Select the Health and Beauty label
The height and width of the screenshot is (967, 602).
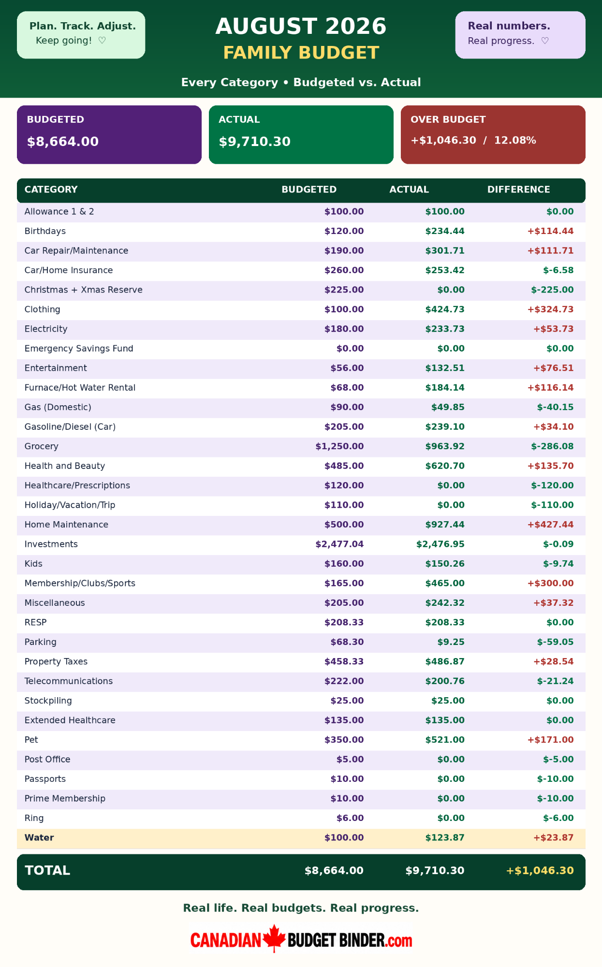click(65, 466)
